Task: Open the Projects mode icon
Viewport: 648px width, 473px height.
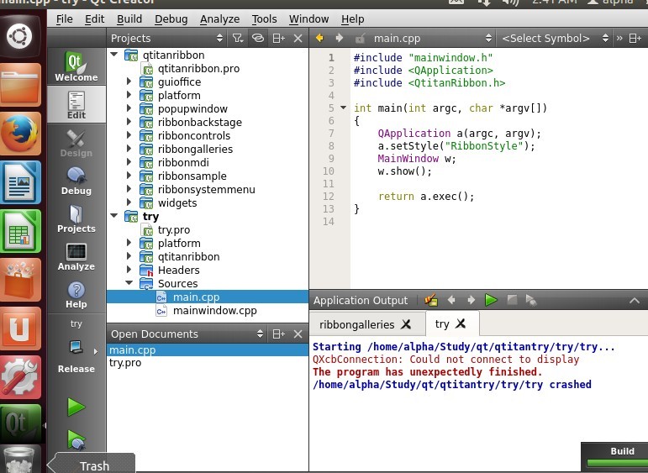Action: [76, 218]
